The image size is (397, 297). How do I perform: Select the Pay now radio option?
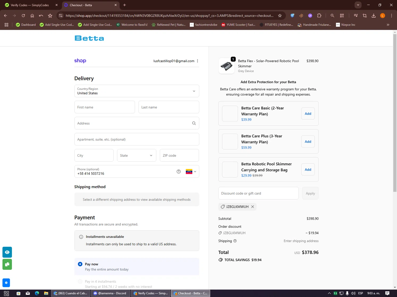(80, 264)
